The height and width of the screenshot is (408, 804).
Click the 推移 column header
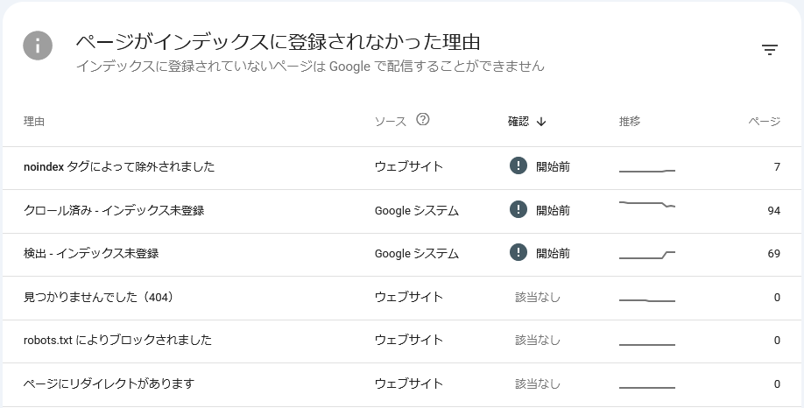tap(630, 122)
